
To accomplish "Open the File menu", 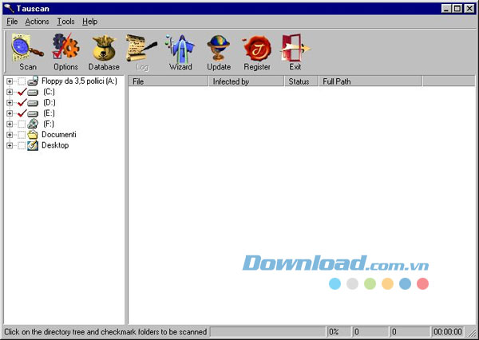I will pos(12,22).
